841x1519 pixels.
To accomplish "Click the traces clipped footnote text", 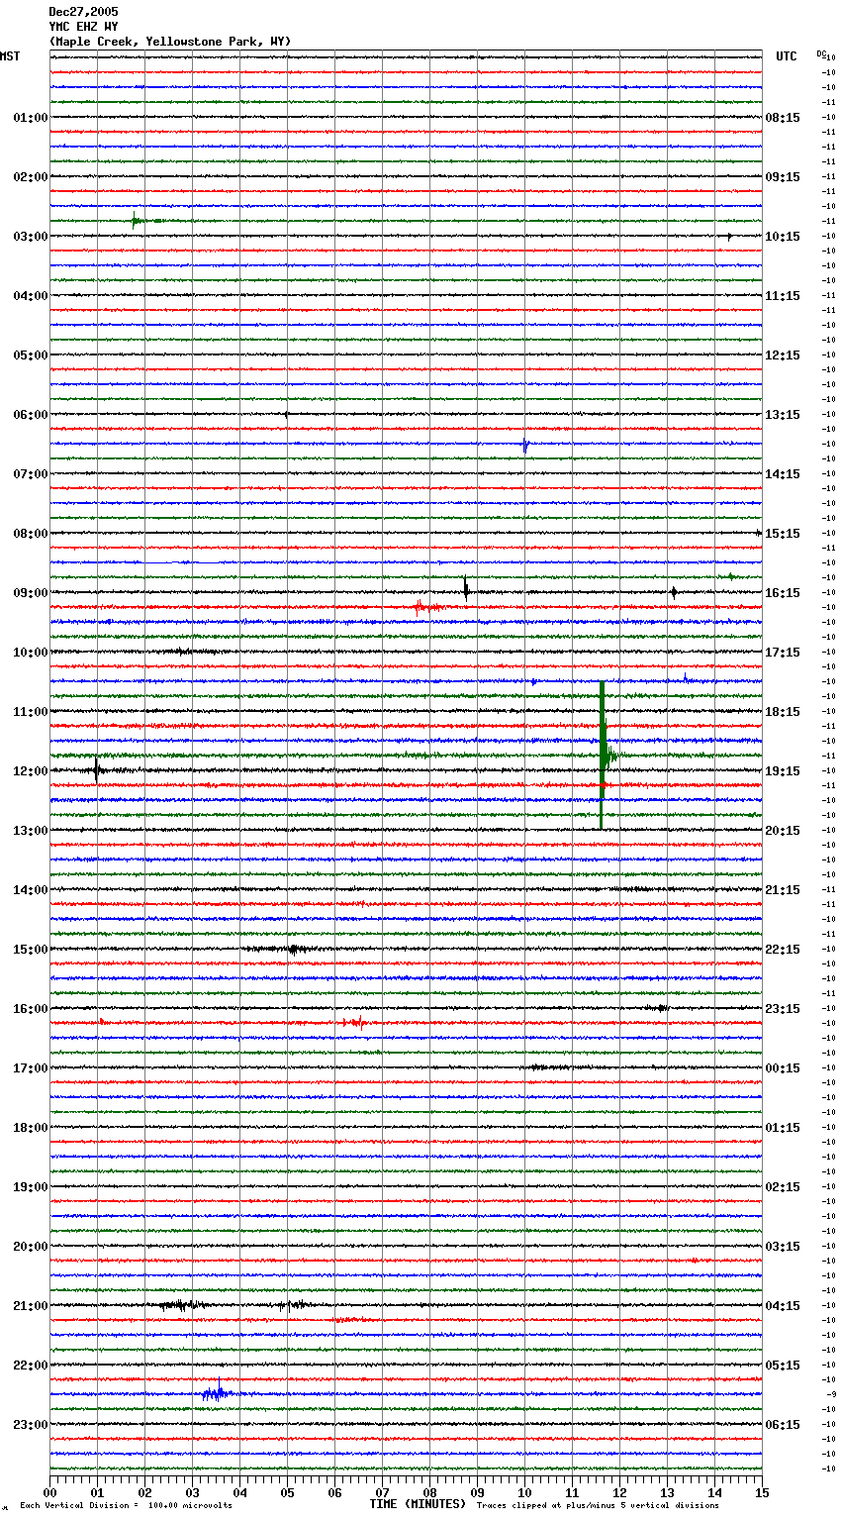I will (598, 1506).
